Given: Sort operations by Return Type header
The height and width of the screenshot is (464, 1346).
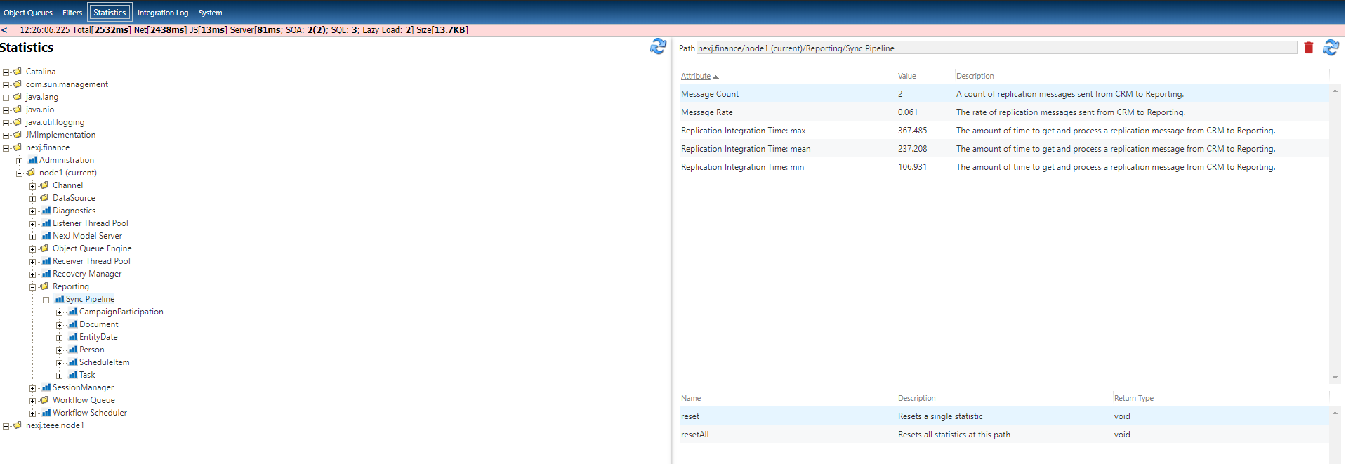Looking at the screenshot, I should (x=1133, y=398).
